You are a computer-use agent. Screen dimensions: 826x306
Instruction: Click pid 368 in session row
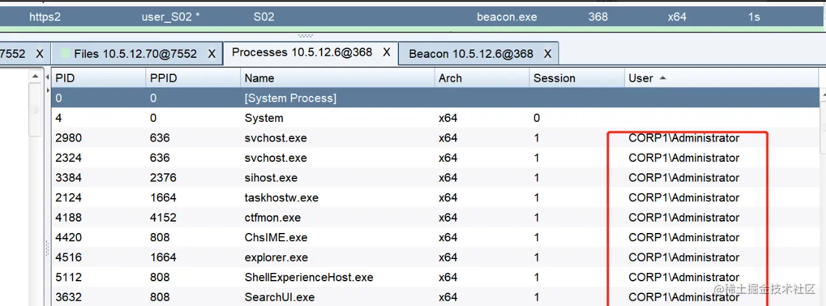598,17
